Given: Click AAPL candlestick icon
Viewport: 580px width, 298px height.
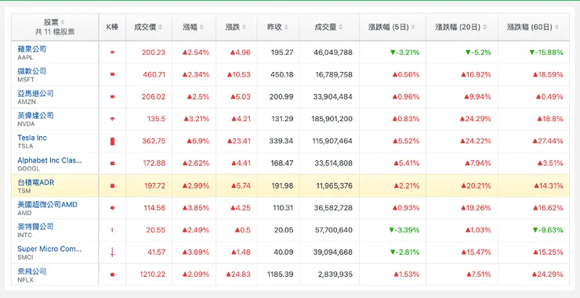Looking at the screenshot, I should click(x=112, y=52).
